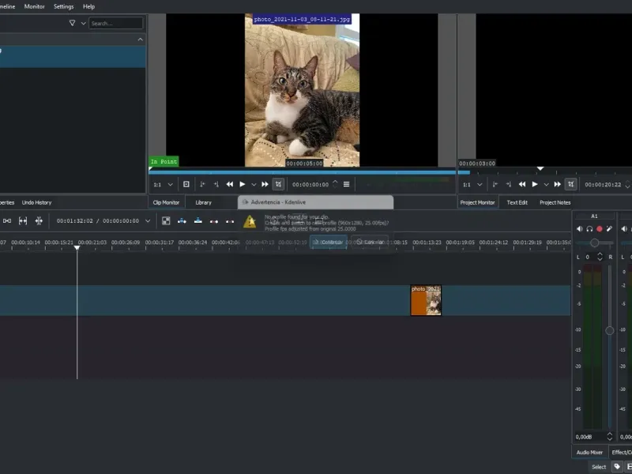Click overwrite clip zone in timeline icon

click(198, 221)
